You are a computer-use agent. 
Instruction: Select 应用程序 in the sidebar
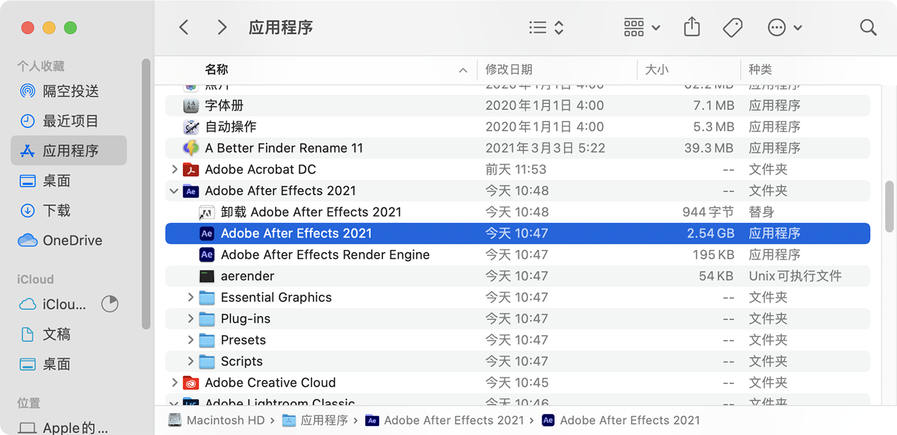point(69,151)
